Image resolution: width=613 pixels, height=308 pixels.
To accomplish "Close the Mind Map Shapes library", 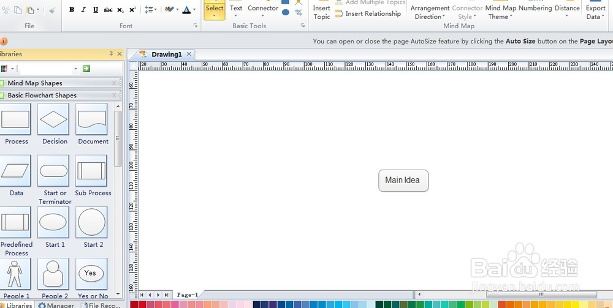I will click(x=114, y=83).
